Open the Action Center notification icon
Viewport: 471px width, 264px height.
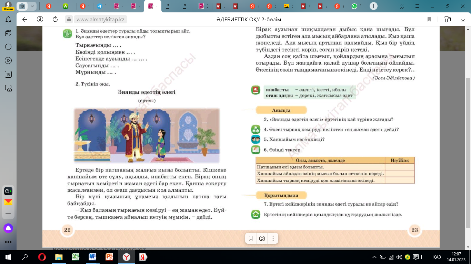416,257
